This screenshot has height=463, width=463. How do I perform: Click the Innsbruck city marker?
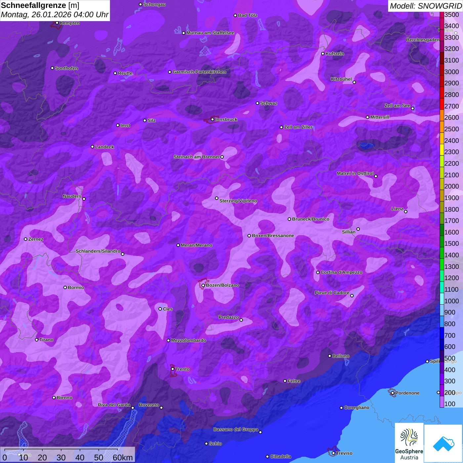[212, 119]
